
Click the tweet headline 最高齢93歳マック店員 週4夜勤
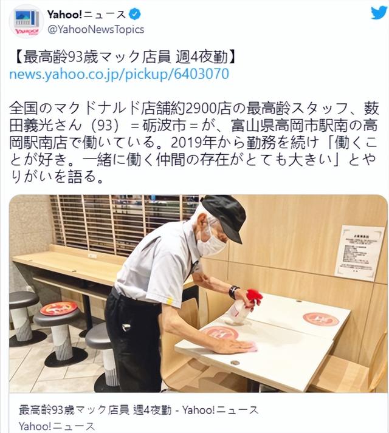click(125, 57)
